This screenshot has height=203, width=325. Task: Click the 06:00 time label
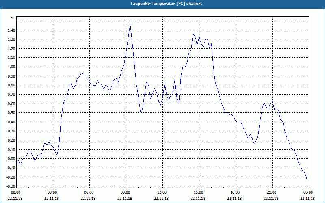click(x=89, y=192)
